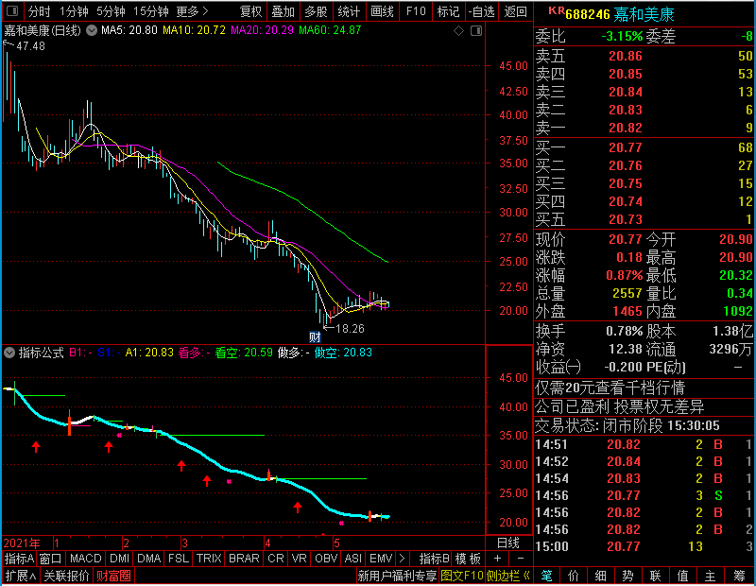Select the 筹 chips tab
756x586 pixels.
pyautogui.click(x=739, y=576)
